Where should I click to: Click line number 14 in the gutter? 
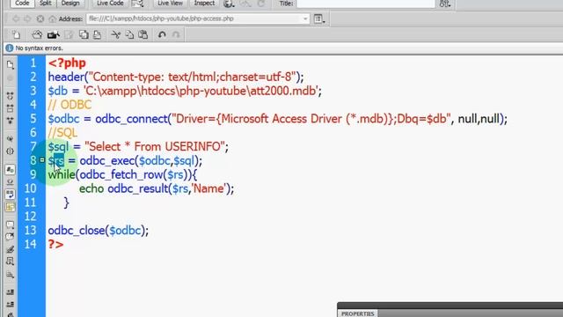[31, 245]
